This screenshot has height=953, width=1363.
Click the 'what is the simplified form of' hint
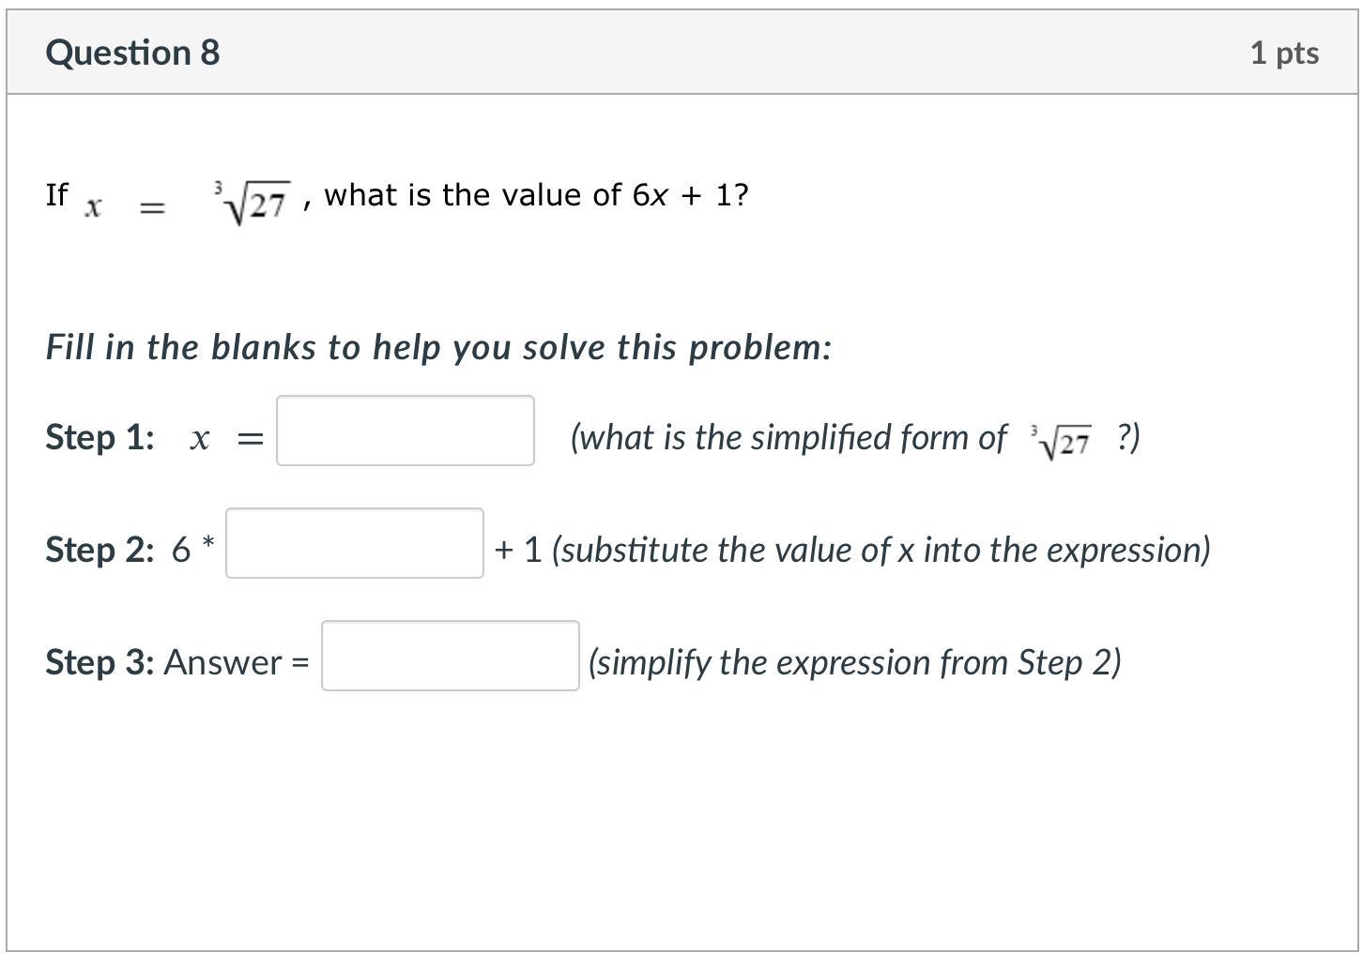pyautogui.click(x=788, y=437)
